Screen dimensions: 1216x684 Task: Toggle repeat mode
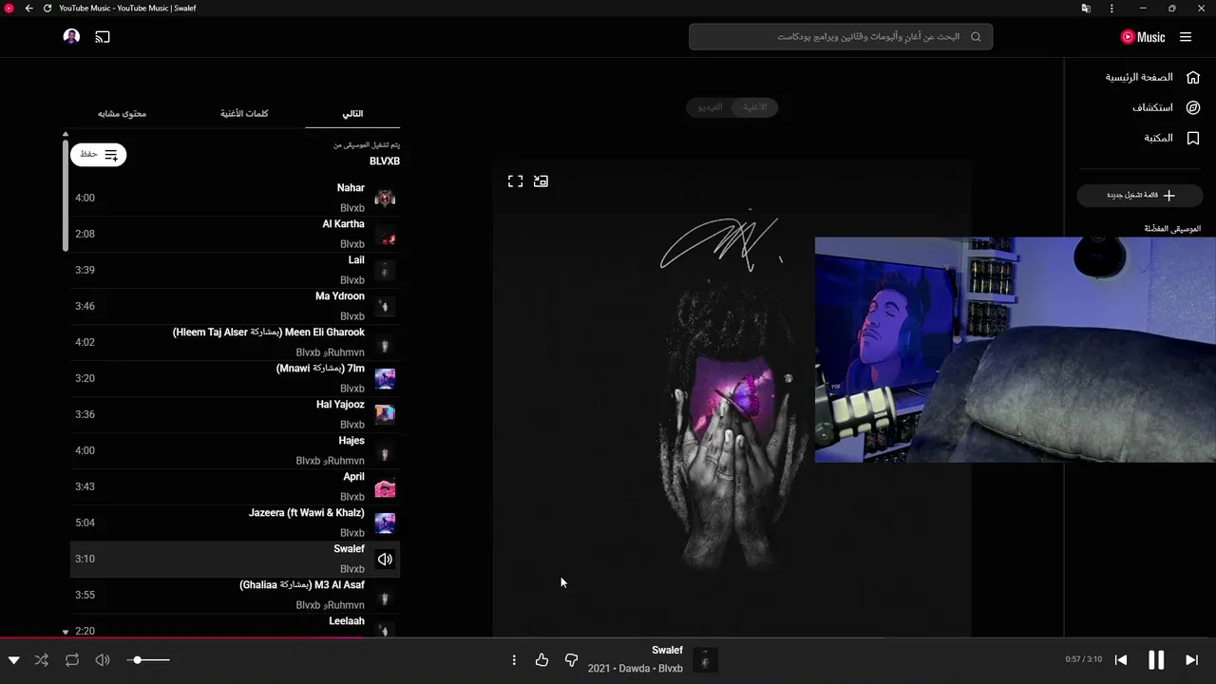point(72,660)
